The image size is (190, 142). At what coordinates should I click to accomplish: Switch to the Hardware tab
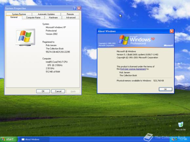(x=53, y=18)
